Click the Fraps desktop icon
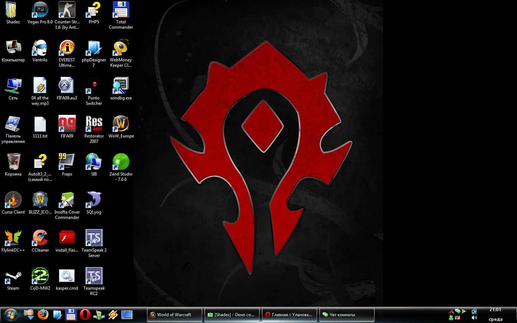Image resolution: width=517 pixels, height=323 pixels. tap(67, 162)
